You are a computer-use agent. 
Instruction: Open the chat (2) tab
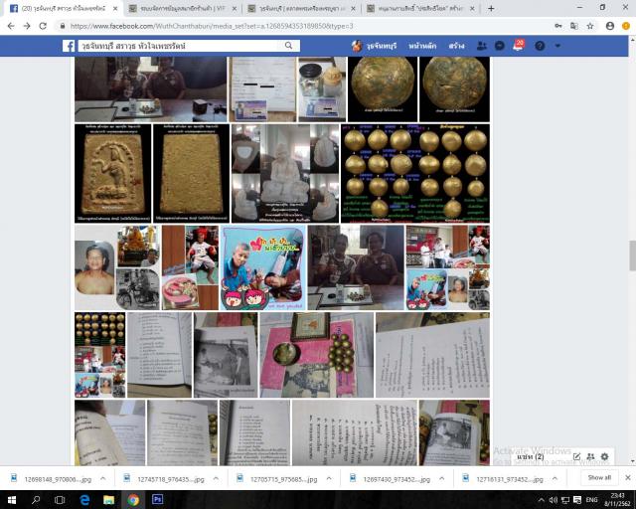[531, 456]
